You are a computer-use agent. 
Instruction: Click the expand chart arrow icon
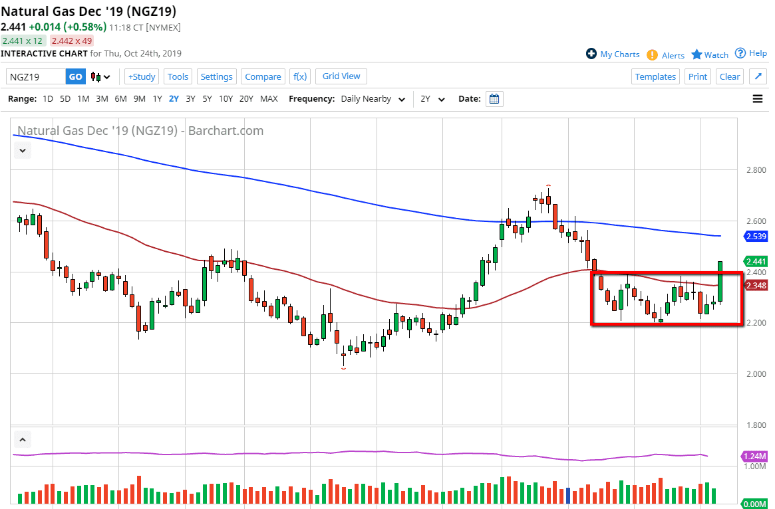coord(758,76)
